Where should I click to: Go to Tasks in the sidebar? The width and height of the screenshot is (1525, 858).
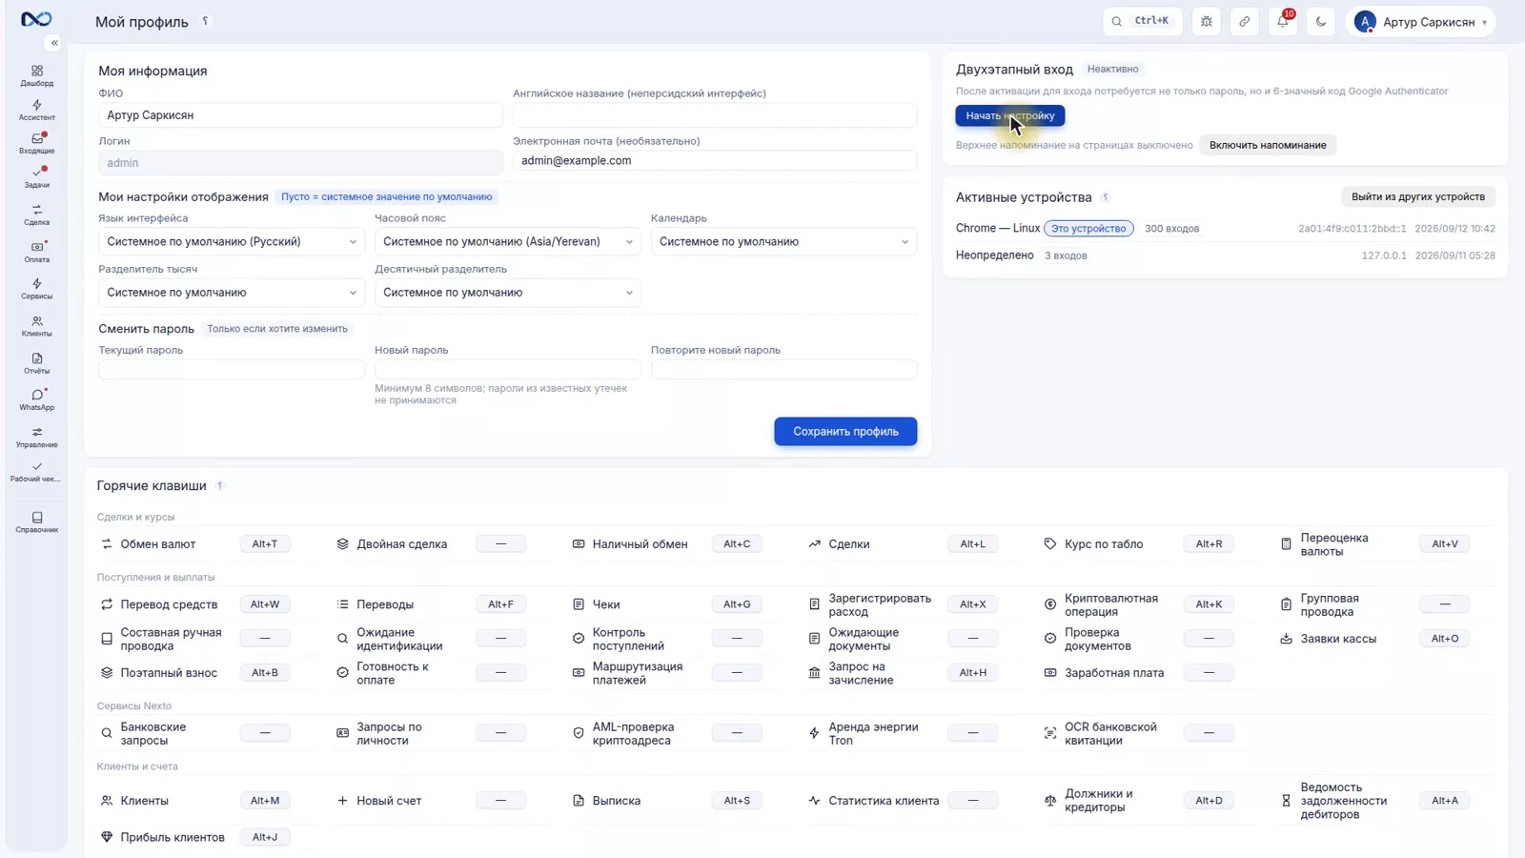pyautogui.click(x=37, y=177)
